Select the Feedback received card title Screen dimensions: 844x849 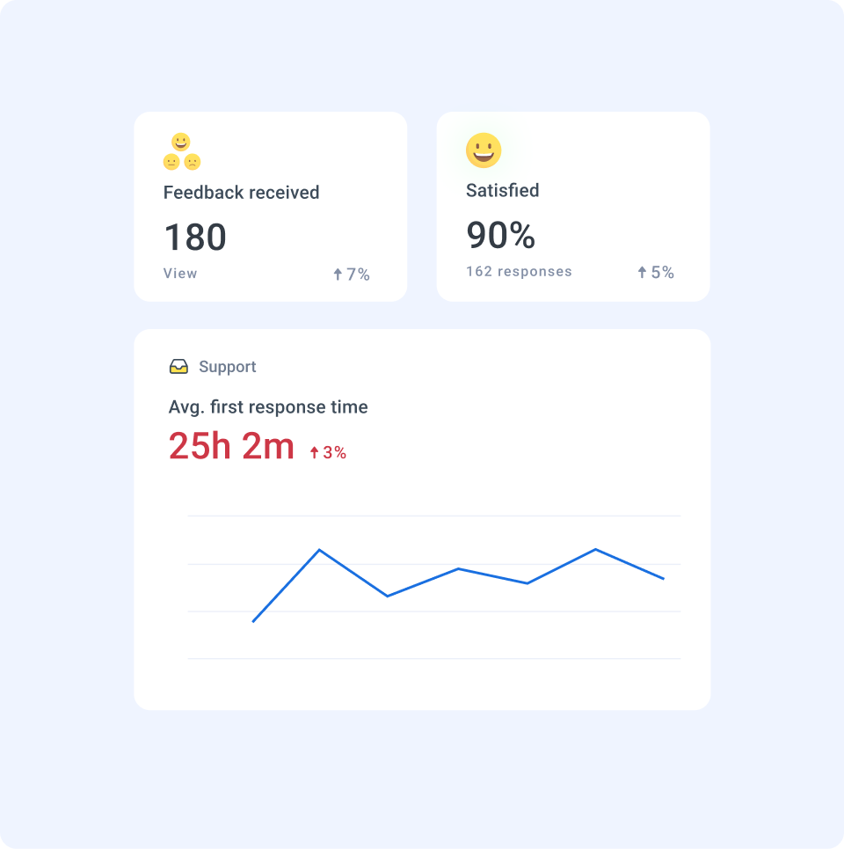(241, 193)
